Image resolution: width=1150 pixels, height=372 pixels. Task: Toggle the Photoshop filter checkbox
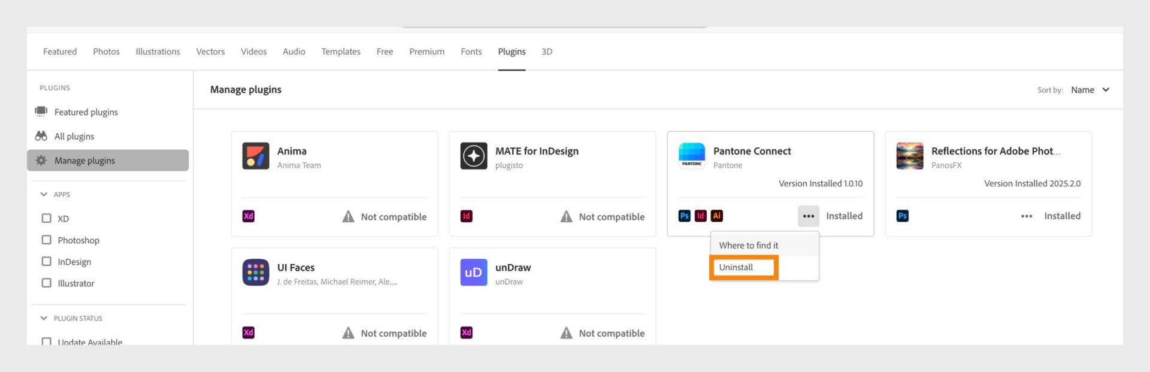tap(47, 240)
